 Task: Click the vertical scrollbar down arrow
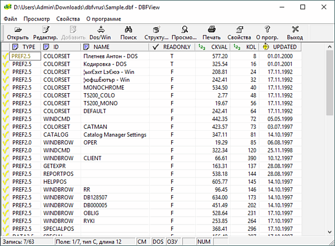pos(330,233)
